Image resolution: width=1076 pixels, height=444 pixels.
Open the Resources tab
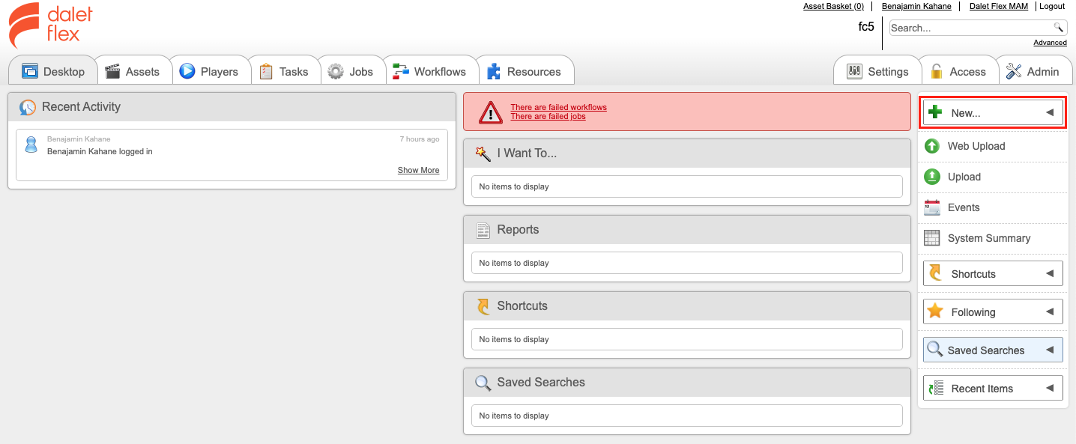coord(525,71)
